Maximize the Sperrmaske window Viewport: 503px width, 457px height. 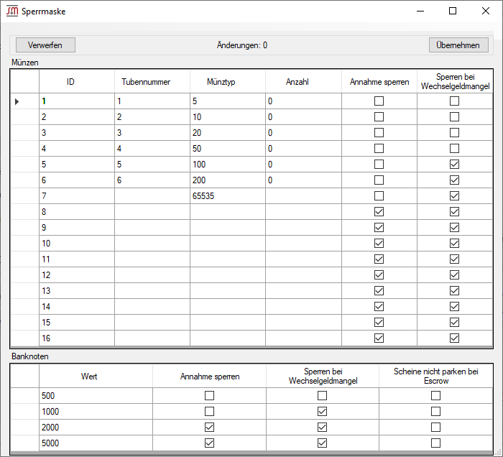(453, 11)
